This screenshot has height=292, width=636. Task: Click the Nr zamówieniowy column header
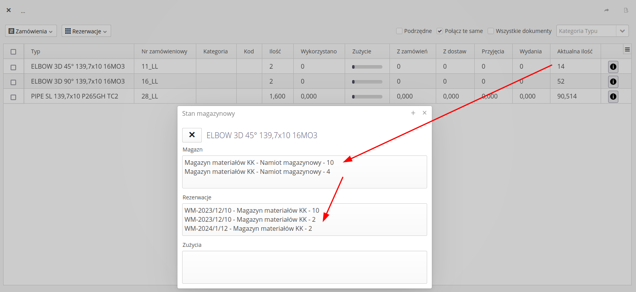[x=164, y=51]
